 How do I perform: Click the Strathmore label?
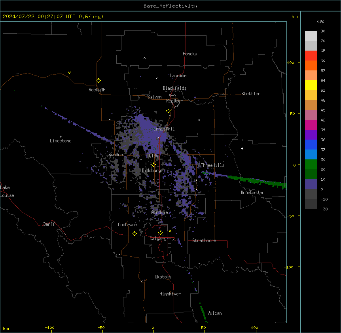(x=204, y=240)
